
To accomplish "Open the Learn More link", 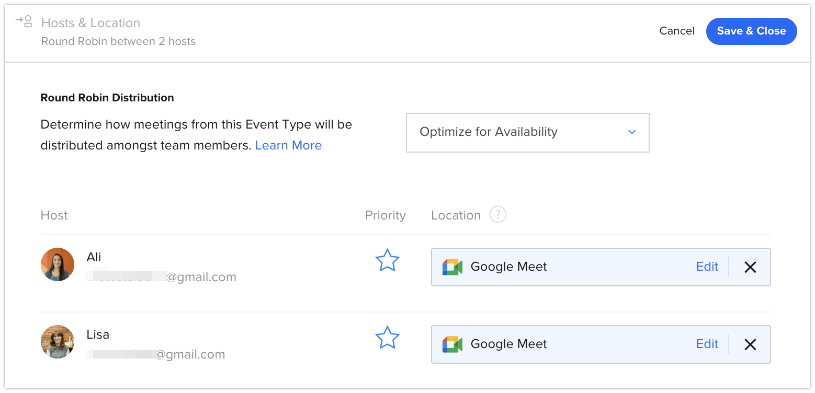I will click(288, 145).
